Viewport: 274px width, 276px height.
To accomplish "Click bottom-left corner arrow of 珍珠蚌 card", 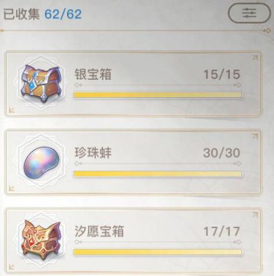I will point(12,188).
